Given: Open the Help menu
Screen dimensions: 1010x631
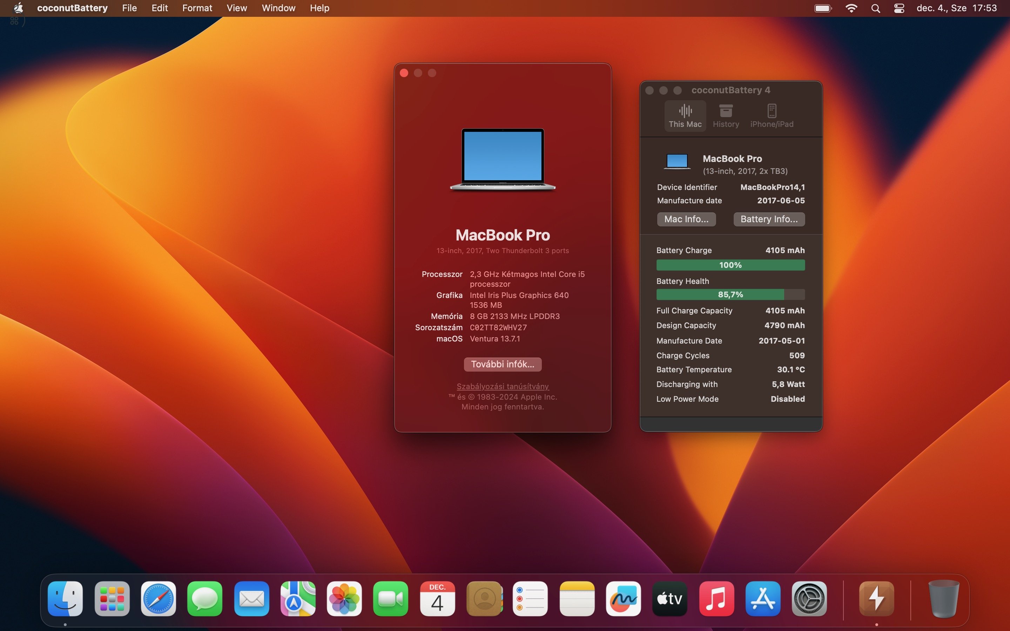Looking at the screenshot, I should (319, 8).
